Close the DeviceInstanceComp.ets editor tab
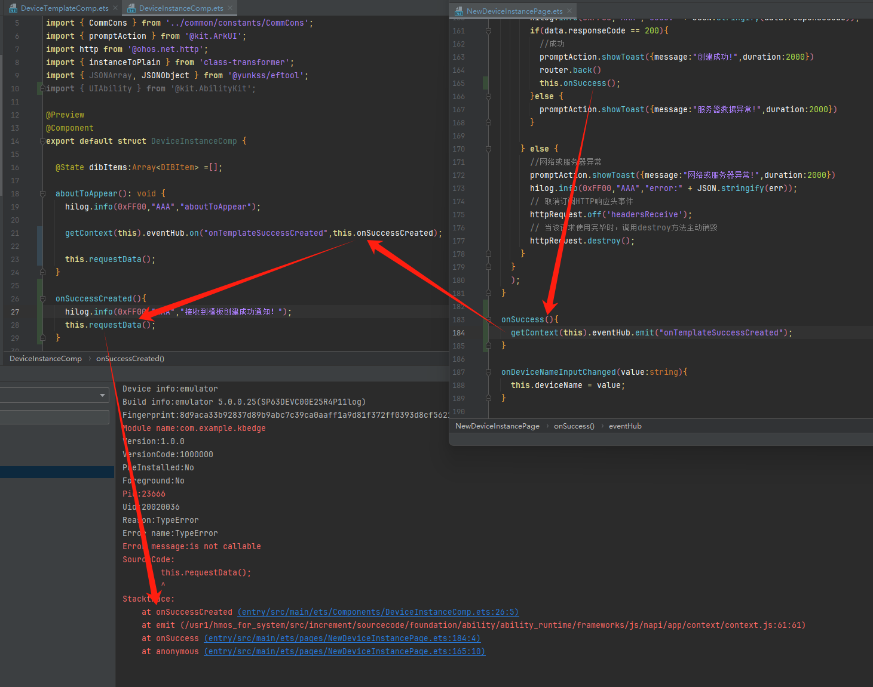873x687 pixels. (230, 8)
